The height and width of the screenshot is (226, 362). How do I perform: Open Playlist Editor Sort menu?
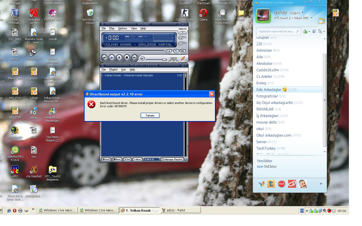[x=123, y=70]
